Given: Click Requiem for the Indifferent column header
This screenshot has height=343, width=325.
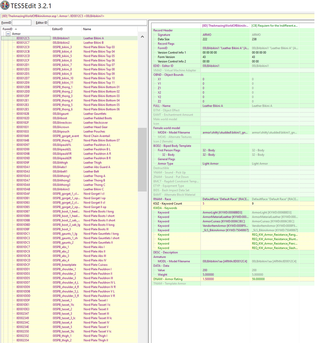Looking at the screenshot, I should 275,26.
